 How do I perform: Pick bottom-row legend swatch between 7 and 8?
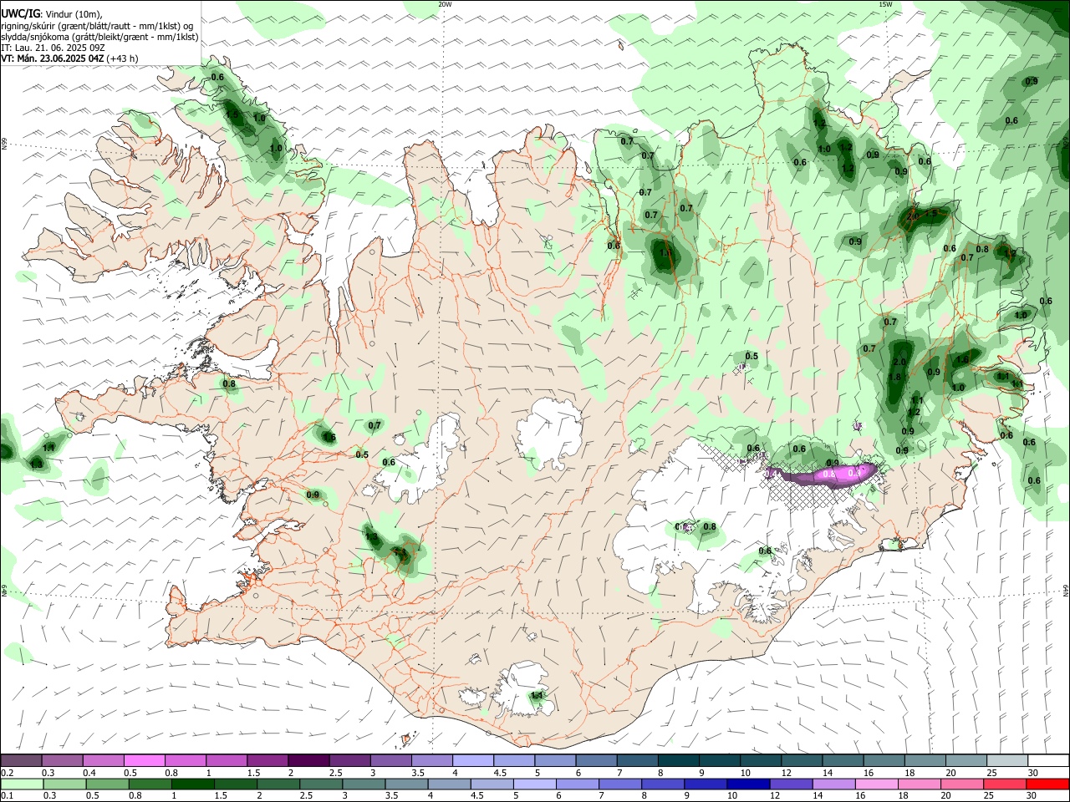click(x=620, y=784)
